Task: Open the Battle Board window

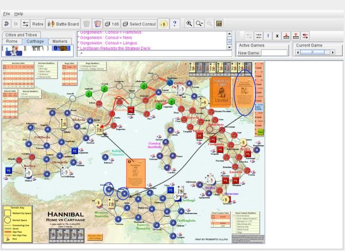Action: point(63,24)
